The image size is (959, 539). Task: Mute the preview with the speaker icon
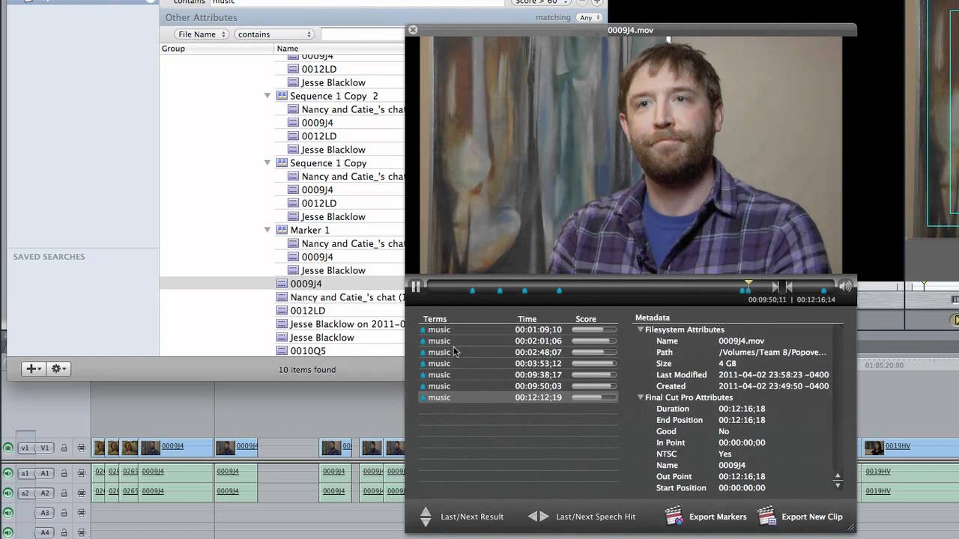tap(845, 287)
